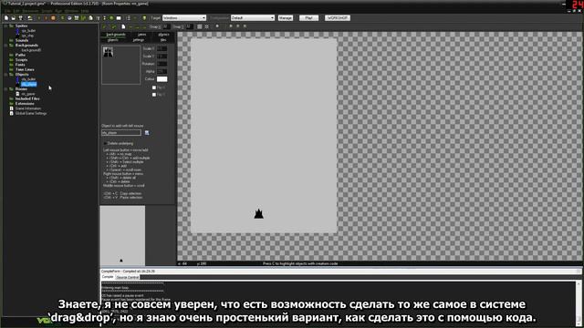This screenshot has height=328, width=584.
Task: Switch to the views tab
Action: click(x=142, y=35)
